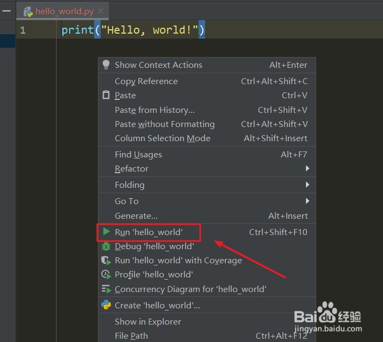Click the Ctrl+Alt+Shift+V shortcut label

point(274,124)
